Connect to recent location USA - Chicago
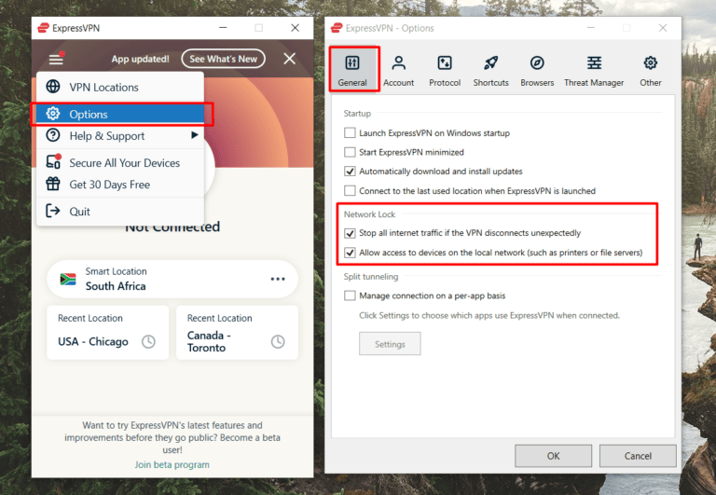Screen dimensions: 716x495 (108, 333)
